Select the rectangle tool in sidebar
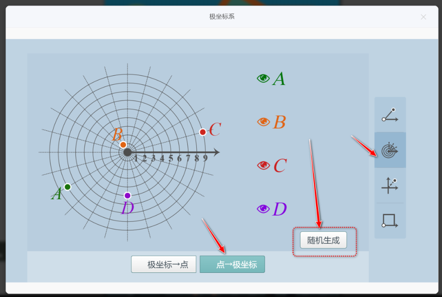The image size is (442, 297). click(x=390, y=220)
